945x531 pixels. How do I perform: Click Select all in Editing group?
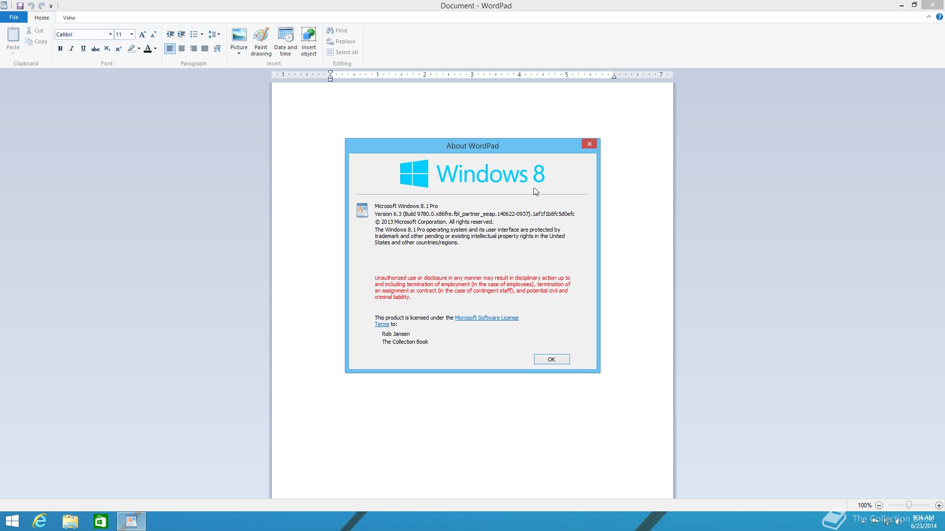[342, 52]
